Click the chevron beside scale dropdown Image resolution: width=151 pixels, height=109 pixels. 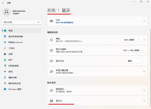click(x=144, y=40)
